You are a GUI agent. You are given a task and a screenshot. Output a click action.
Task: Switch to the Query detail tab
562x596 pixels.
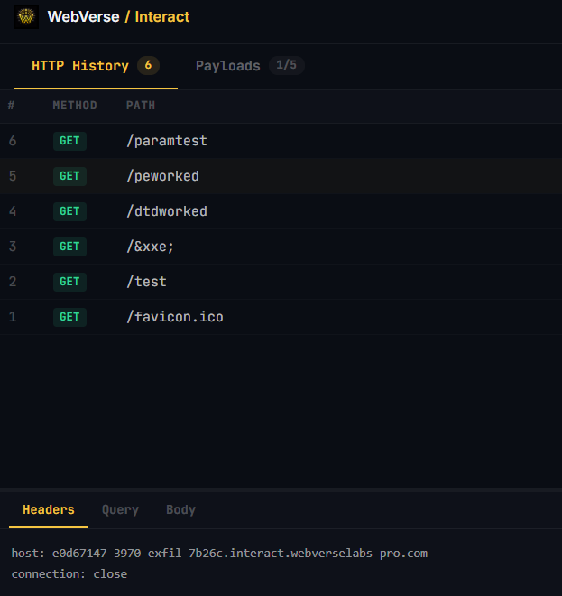[x=120, y=509]
